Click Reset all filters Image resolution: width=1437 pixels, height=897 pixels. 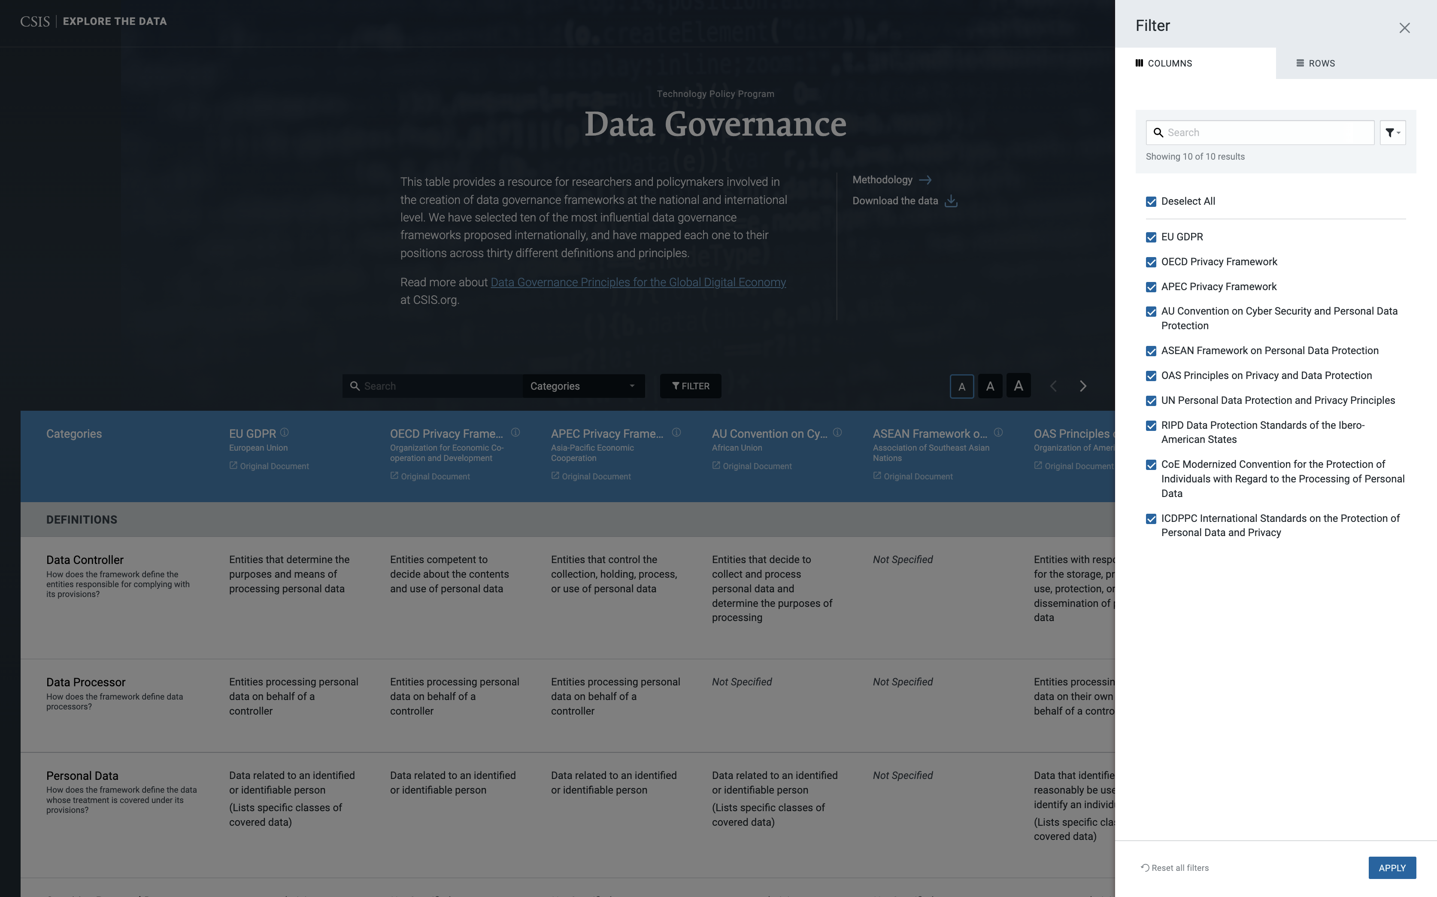click(1174, 868)
